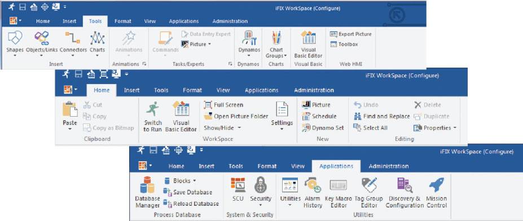Select Administration tab in Home ribbon window
The width and height of the screenshot is (523, 221).
point(314,90)
